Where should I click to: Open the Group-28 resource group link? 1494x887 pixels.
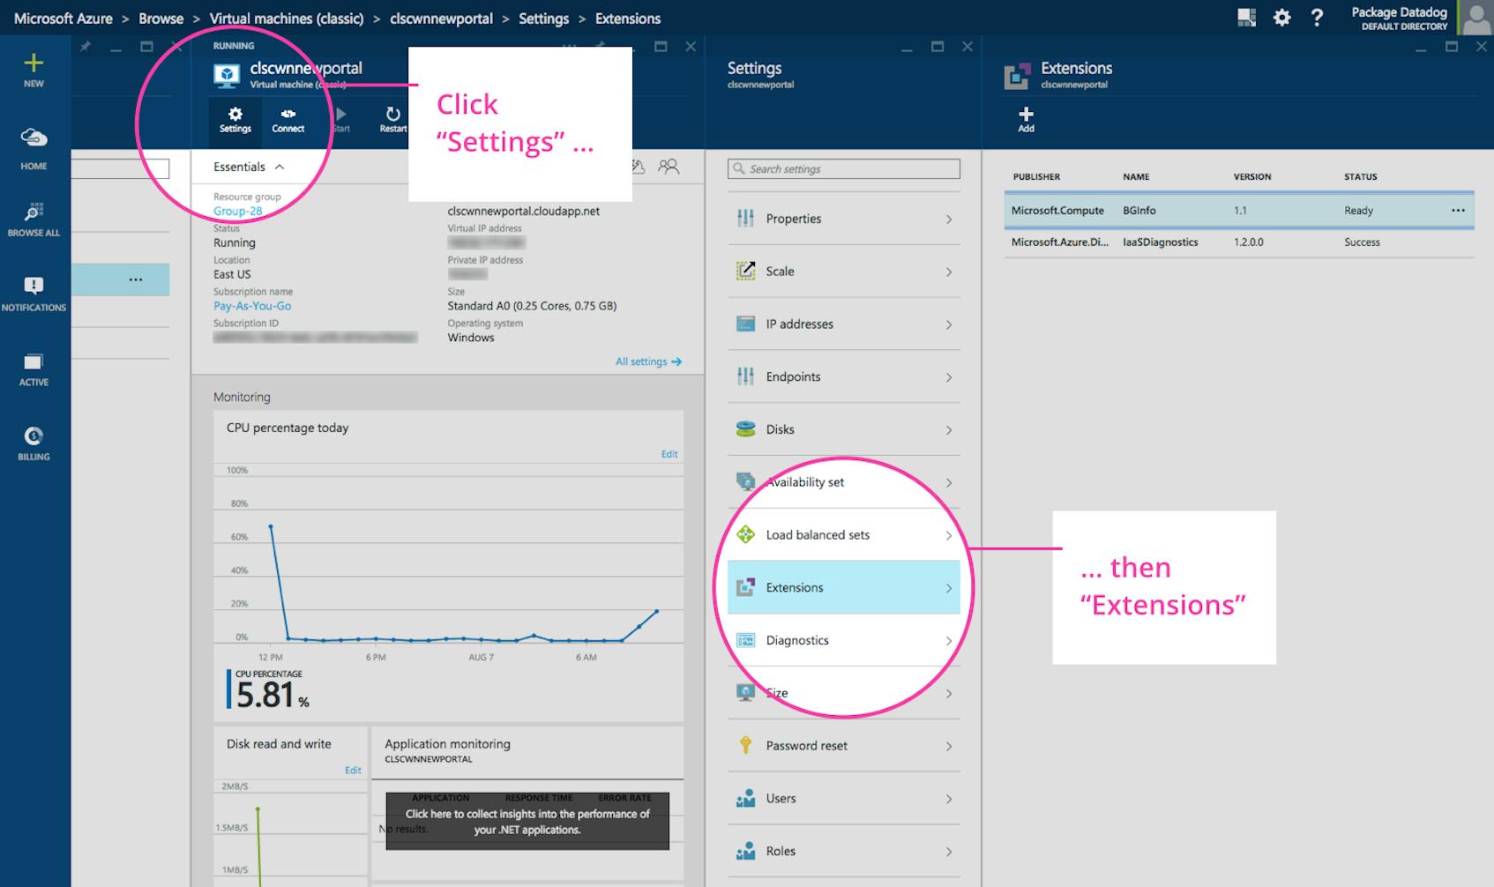pyautogui.click(x=236, y=211)
